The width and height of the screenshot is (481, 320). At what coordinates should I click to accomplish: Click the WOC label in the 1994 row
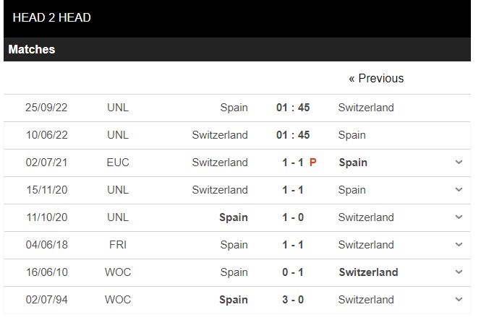(x=118, y=300)
